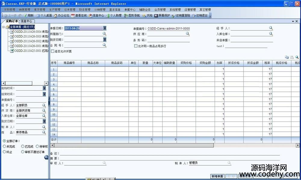
Task: Click the search icon beside 供应商 field
Action: click(188, 34)
